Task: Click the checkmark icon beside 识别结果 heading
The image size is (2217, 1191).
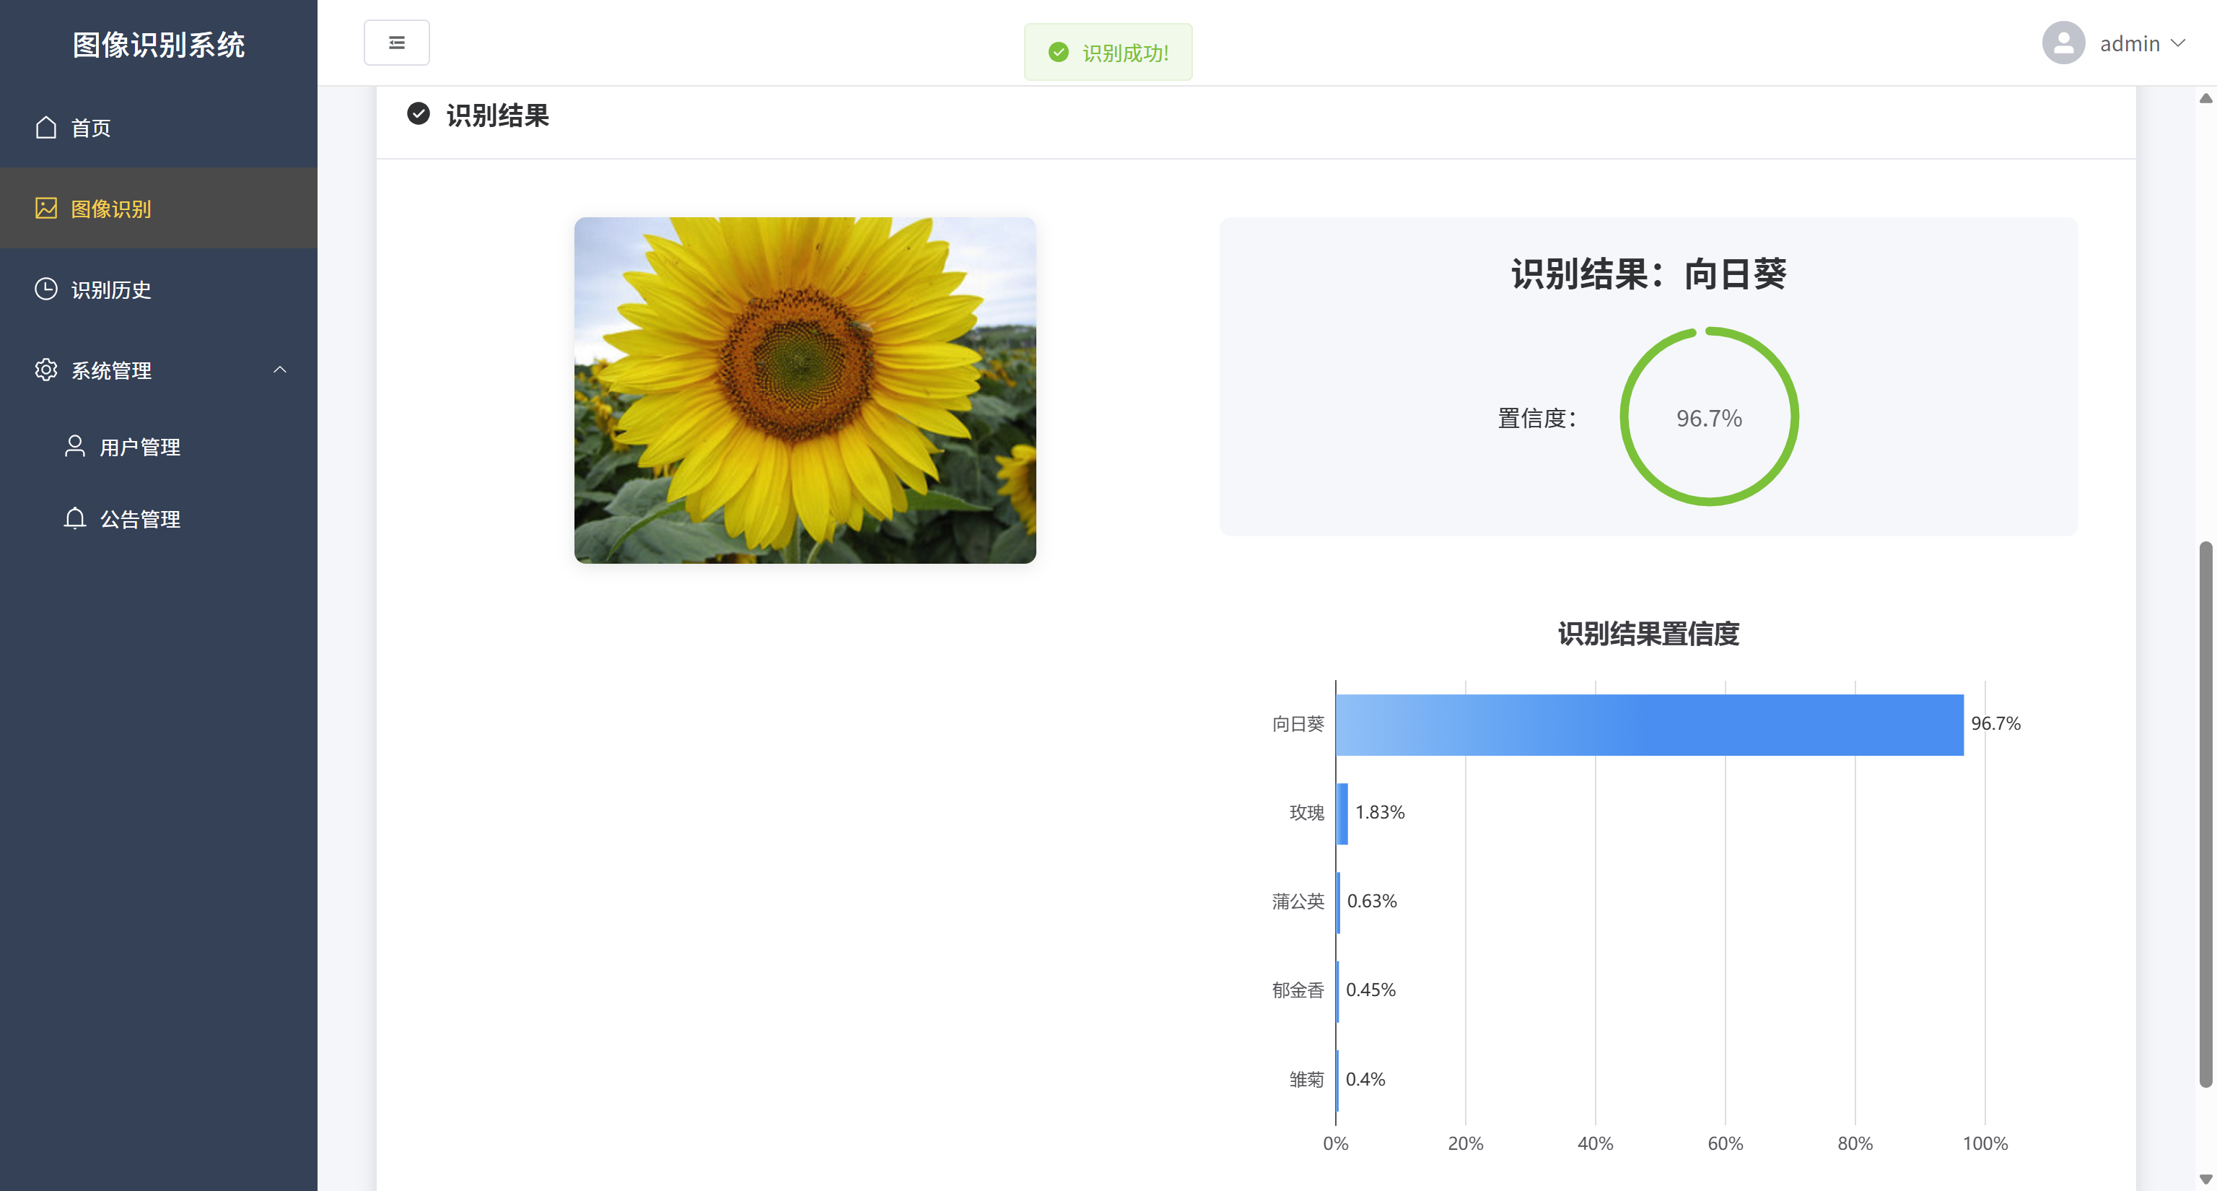Action: click(419, 115)
